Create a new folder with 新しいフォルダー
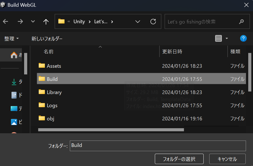Image resolution: width=253 pixels, height=166 pixels. point(47,39)
